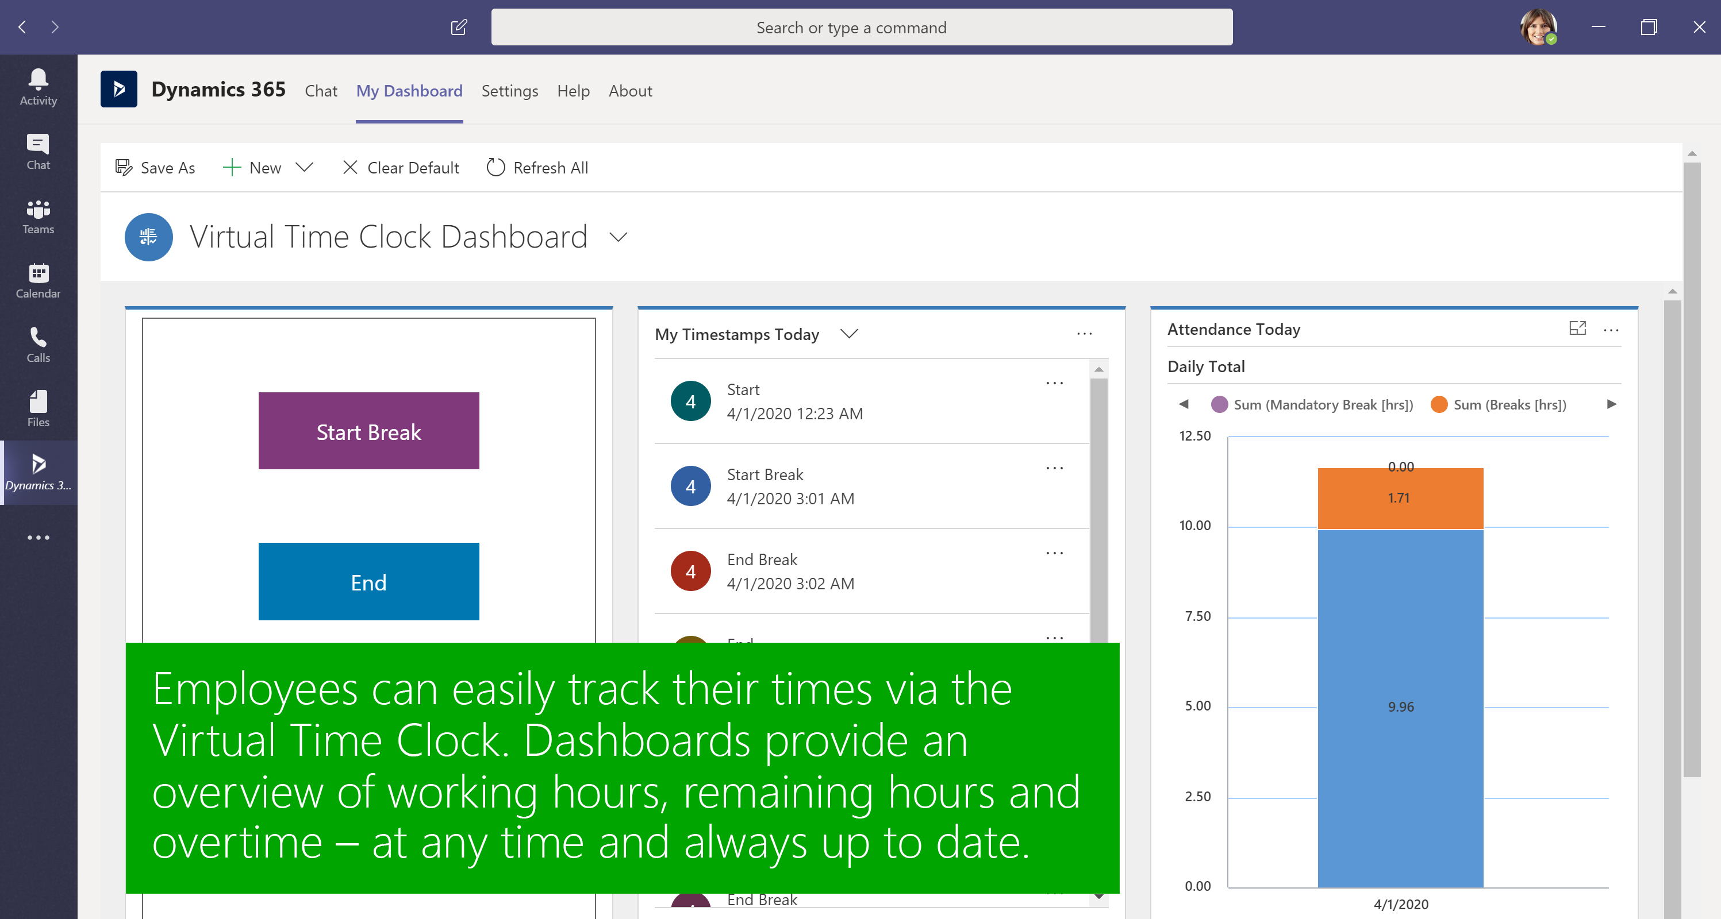Click the 4/1/2020 chart axis label

[x=1401, y=904]
